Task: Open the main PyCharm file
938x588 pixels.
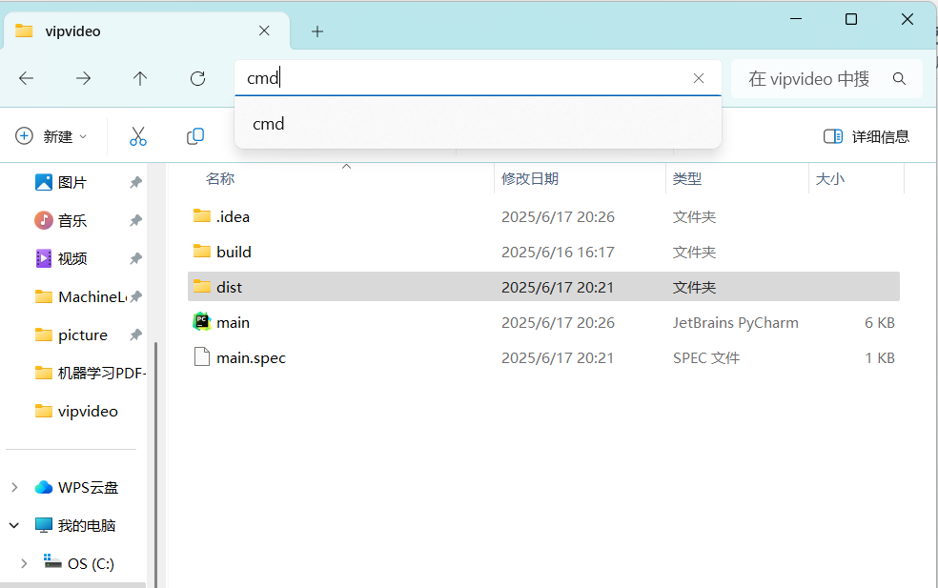Action: [x=234, y=322]
